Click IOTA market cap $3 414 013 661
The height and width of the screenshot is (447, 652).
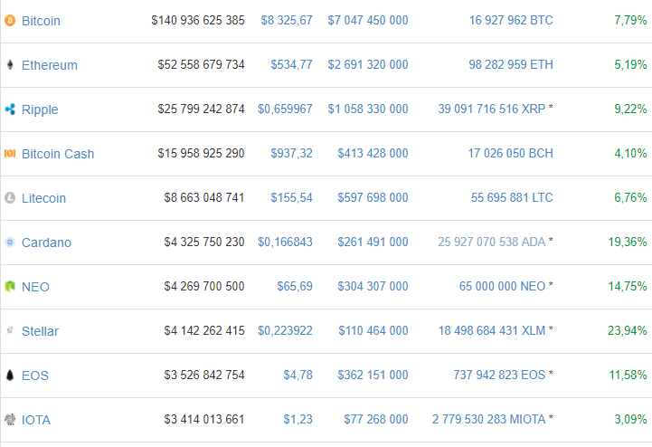pyautogui.click(x=203, y=420)
